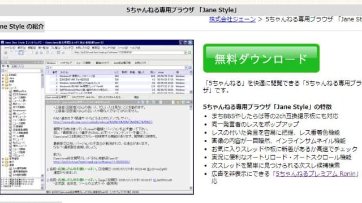
Task: Switch to the Windows board tab
Action: (x=51, y=63)
